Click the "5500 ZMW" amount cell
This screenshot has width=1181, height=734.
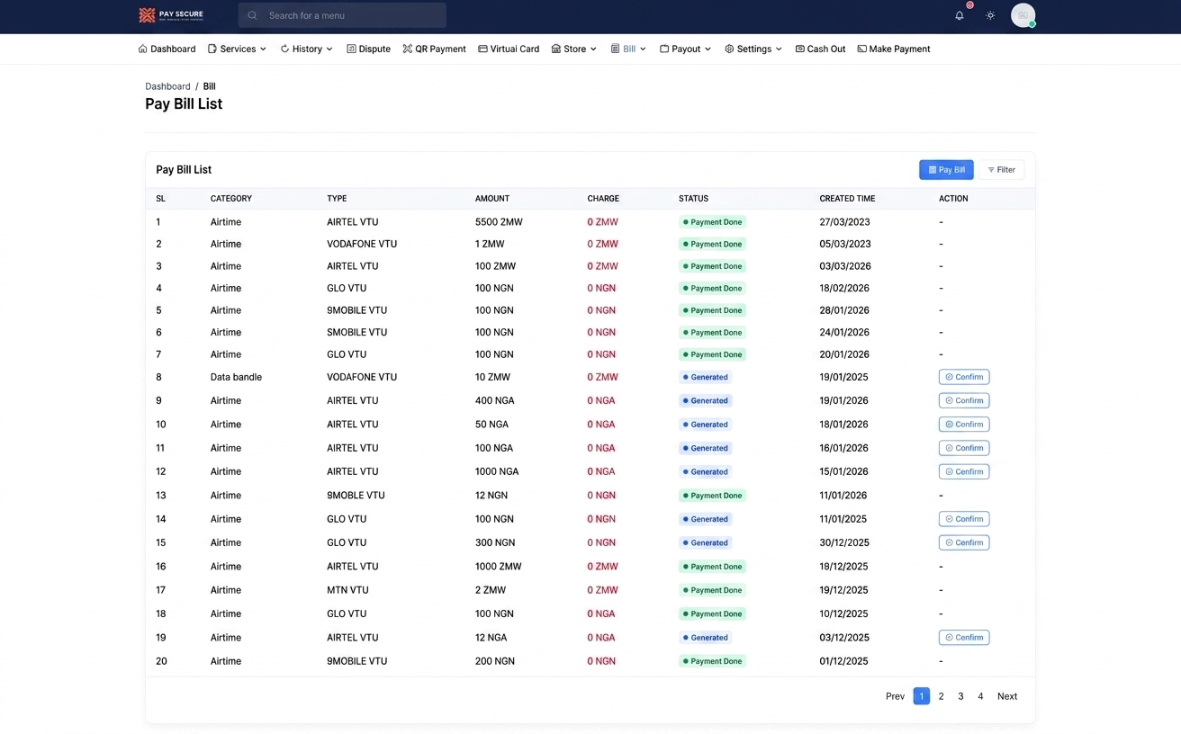(x=499, y=222)
